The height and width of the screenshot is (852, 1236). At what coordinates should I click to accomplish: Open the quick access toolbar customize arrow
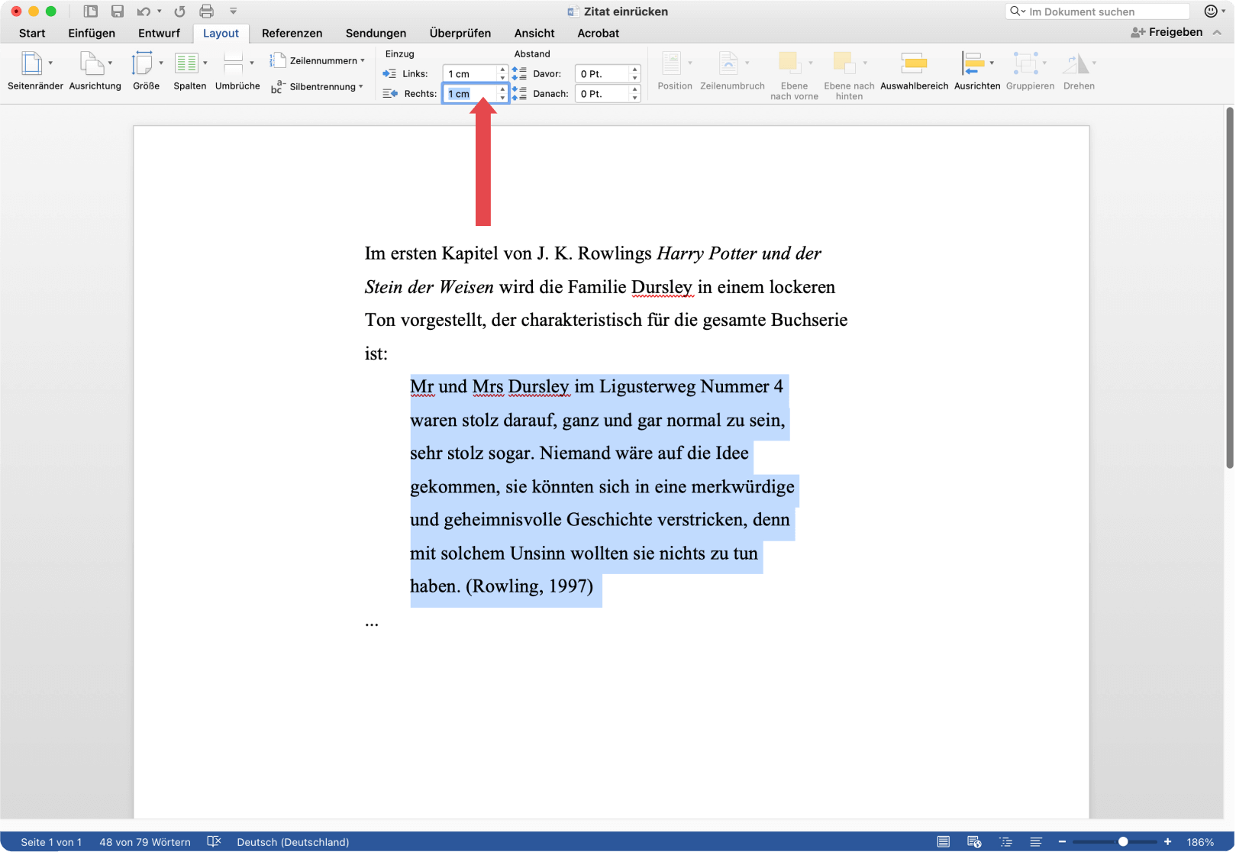pyautogui.click(x=234, y=11)
